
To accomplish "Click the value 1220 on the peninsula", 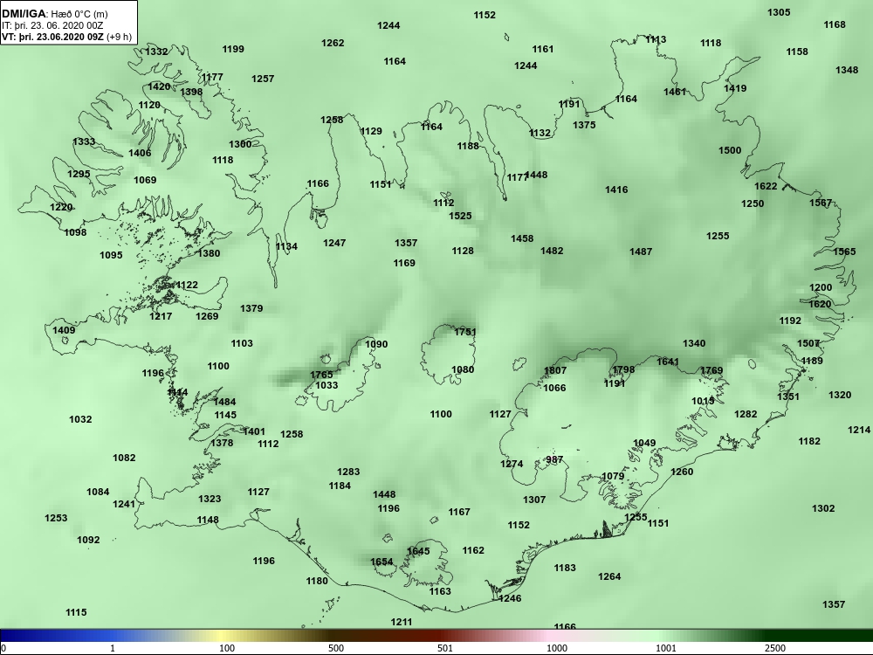I will point(61,207).
